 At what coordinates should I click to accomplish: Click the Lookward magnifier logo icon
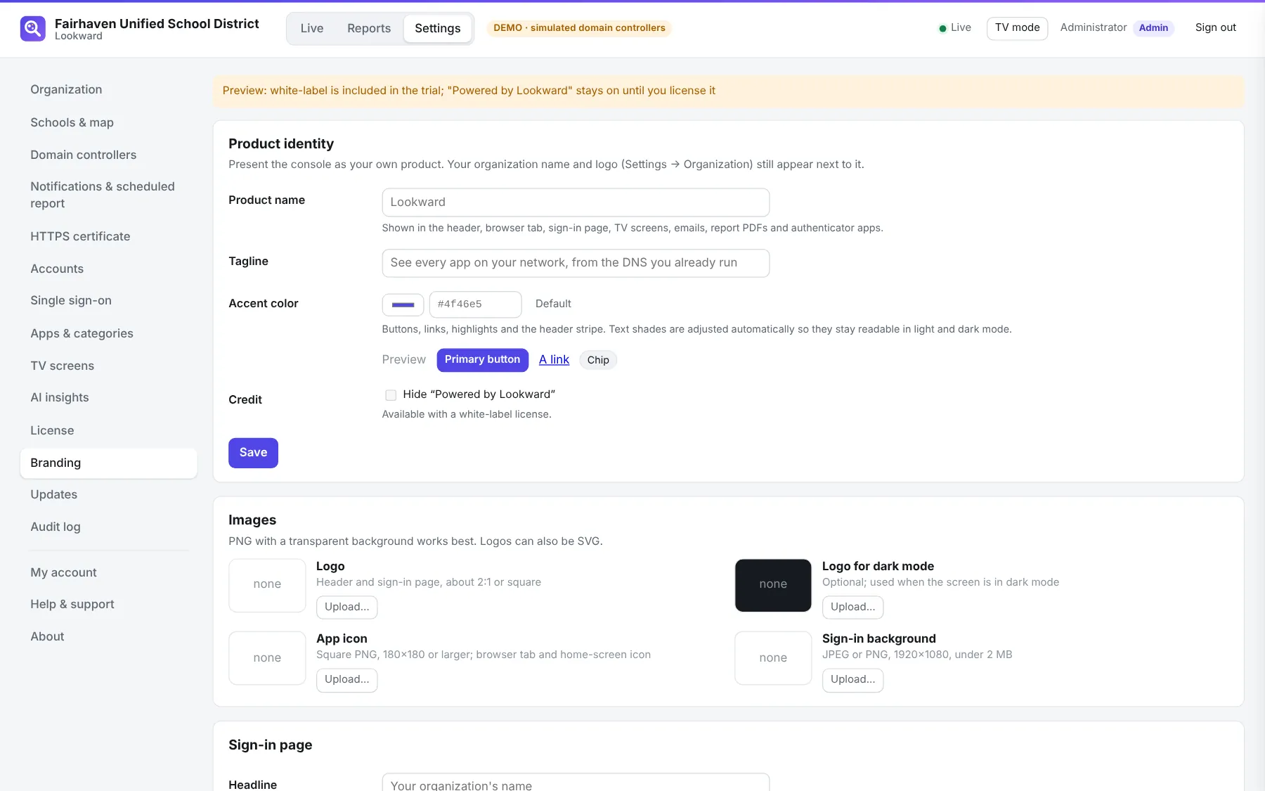point(33,29)
